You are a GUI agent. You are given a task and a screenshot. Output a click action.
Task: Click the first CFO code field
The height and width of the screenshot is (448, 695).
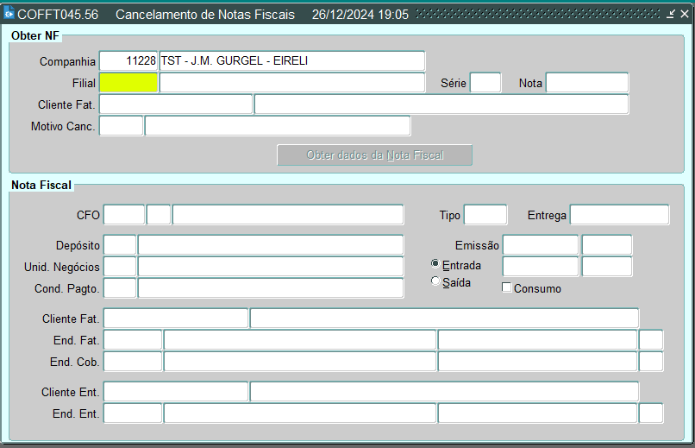coord(124,215)
